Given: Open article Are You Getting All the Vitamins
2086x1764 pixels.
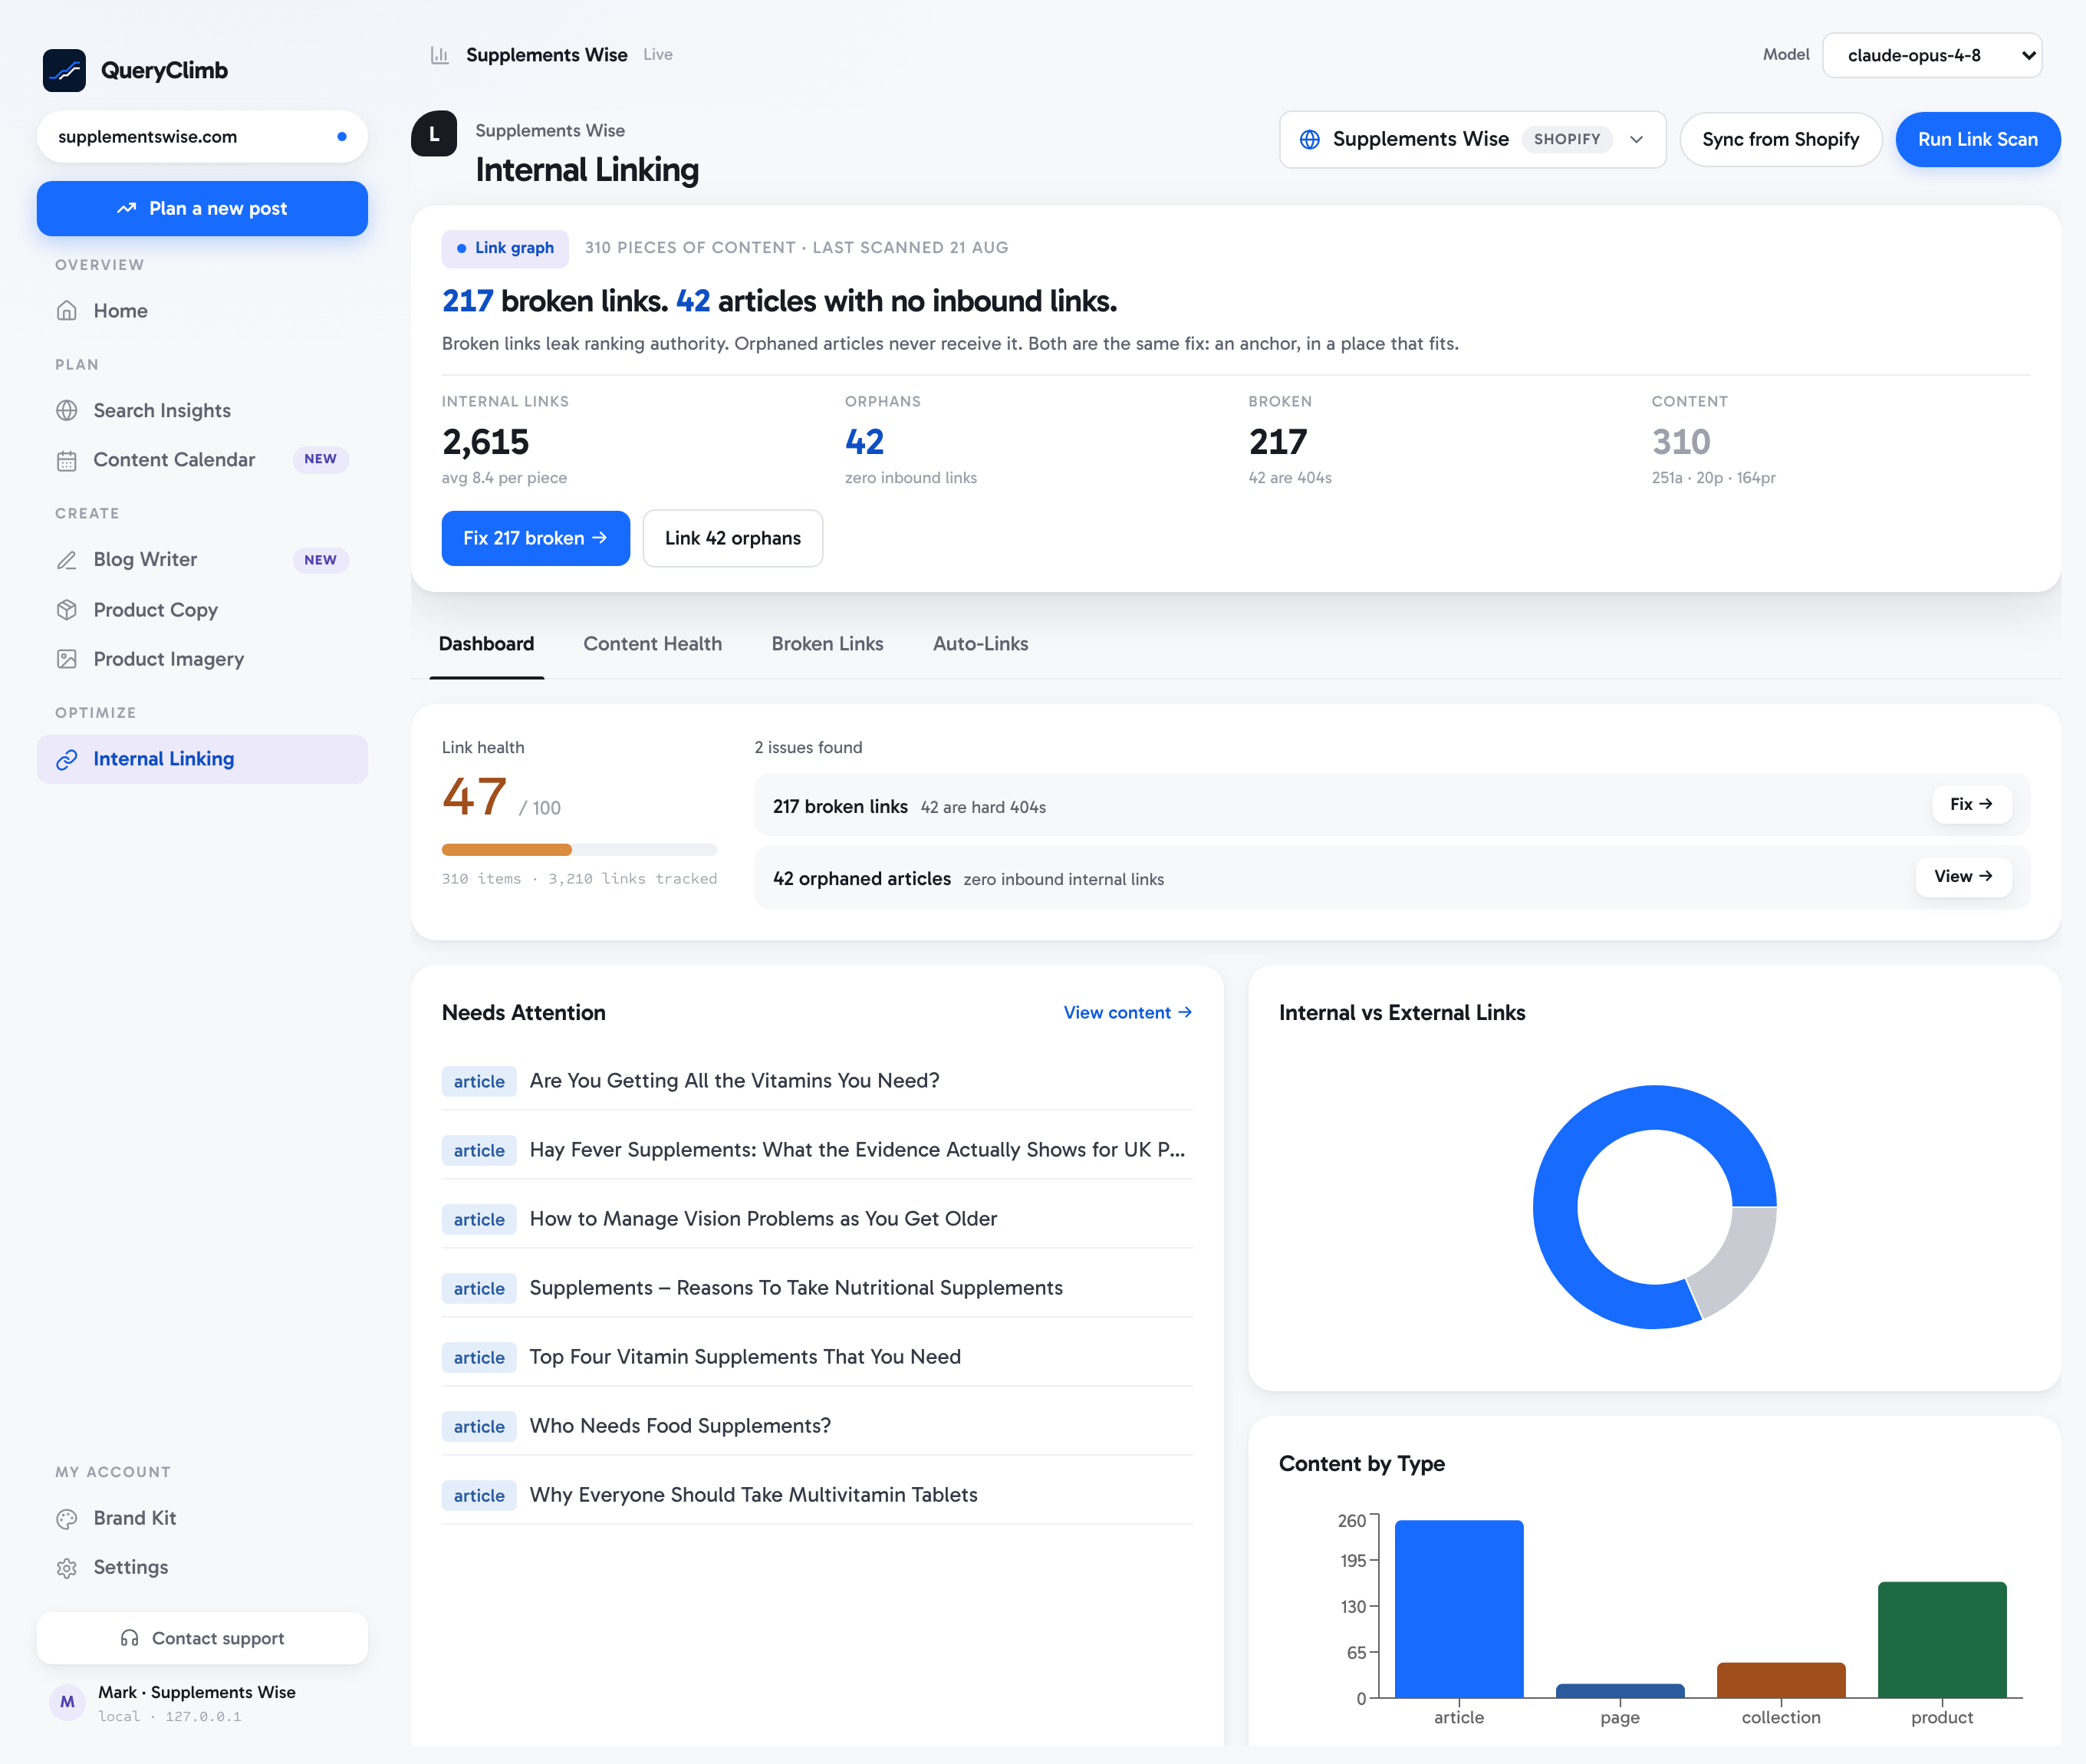Looking at the screenshot, I should [x=817, y=1081].
